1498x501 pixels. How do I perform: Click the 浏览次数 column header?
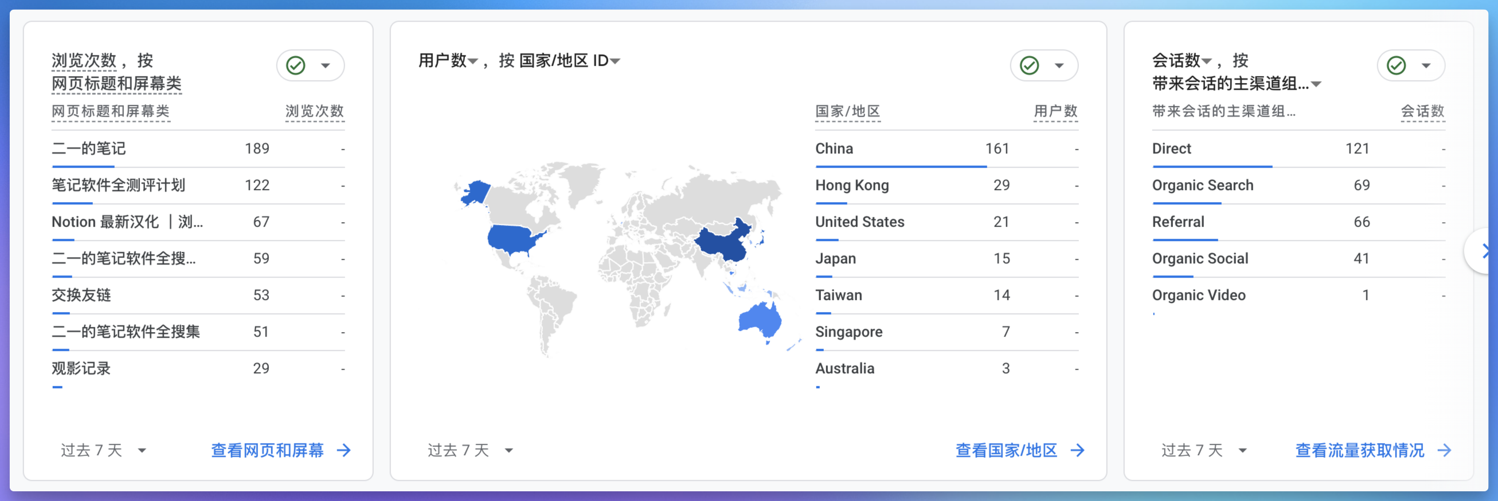pos(315,111)
